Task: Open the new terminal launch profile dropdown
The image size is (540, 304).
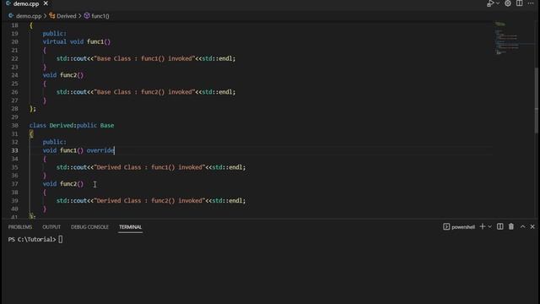Action: pyautogui.click(x=489, y=226)
